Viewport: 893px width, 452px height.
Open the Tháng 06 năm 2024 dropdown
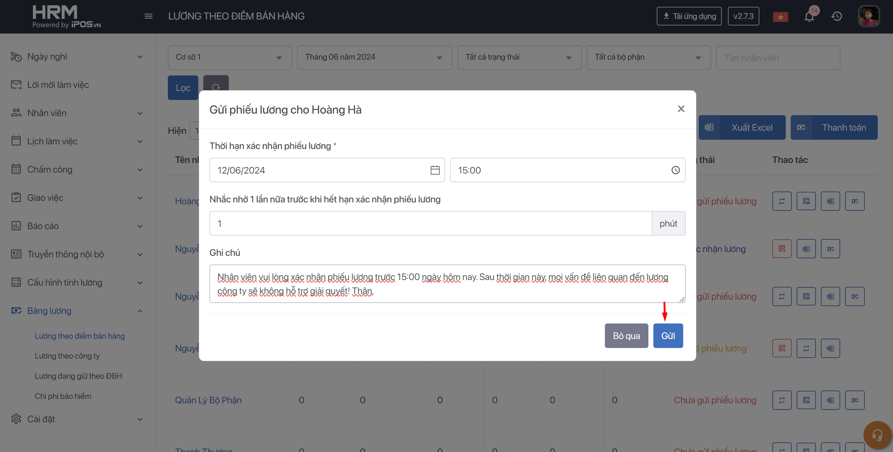click(374, 57)
